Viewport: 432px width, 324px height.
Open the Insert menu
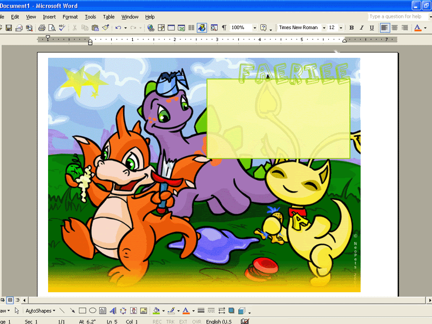tap(49, 17)
